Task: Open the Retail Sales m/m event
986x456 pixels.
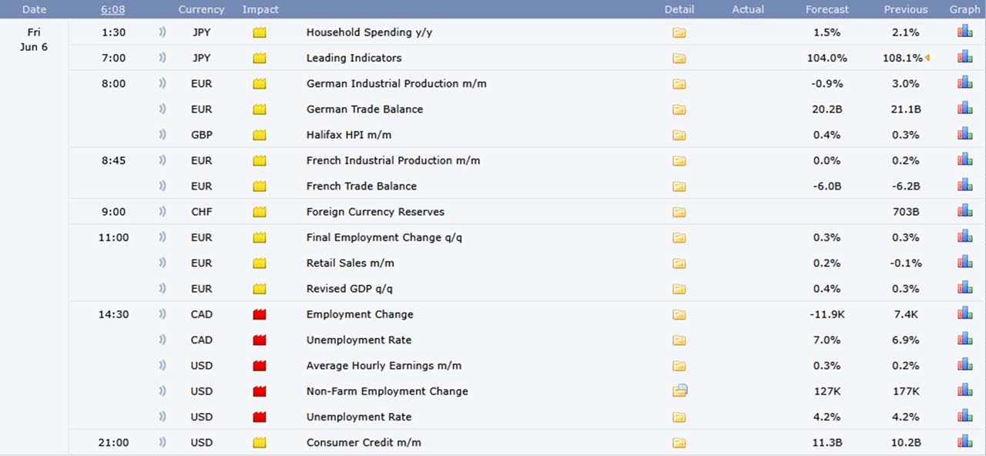Action: (350, 263)
